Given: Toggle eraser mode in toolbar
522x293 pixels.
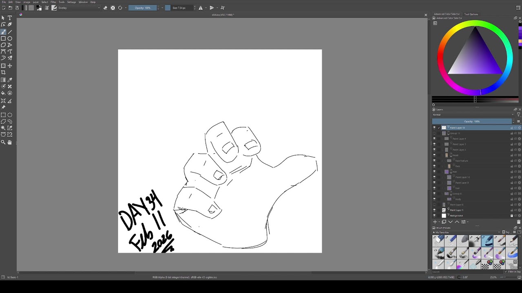Looking at the screenshot, I should (x=105, y=8).
